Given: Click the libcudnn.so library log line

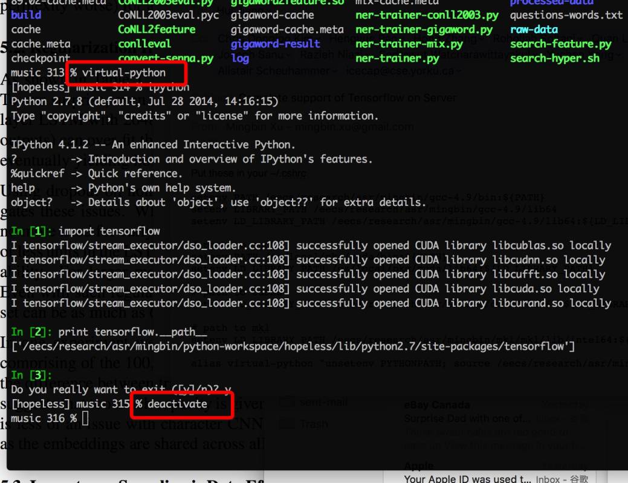Looking at the screenshot, I should coord(308,260).
